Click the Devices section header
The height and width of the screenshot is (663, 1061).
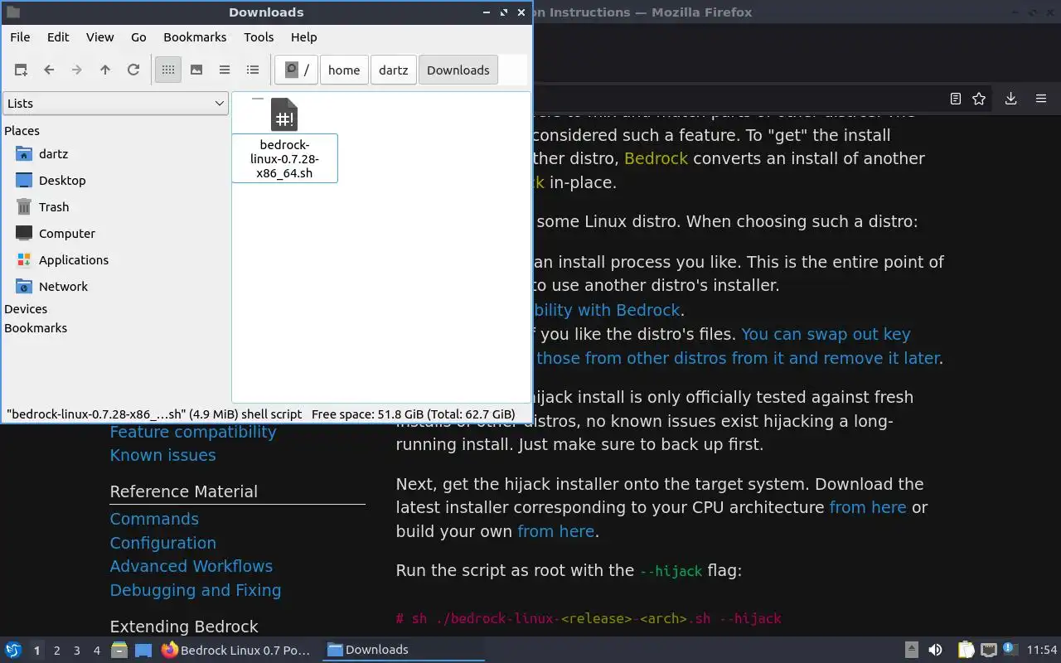coord(26,309)
